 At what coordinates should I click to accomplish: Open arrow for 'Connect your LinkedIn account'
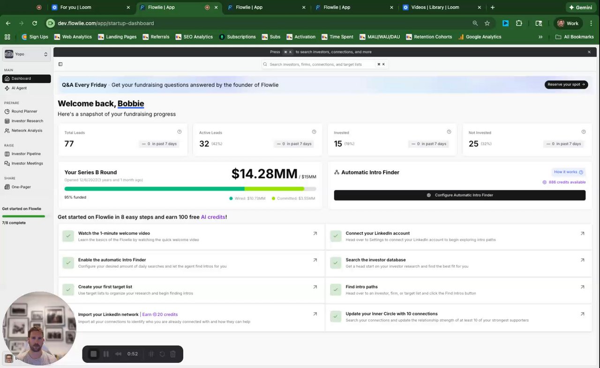pyautogui.click(x=583, y=233)
